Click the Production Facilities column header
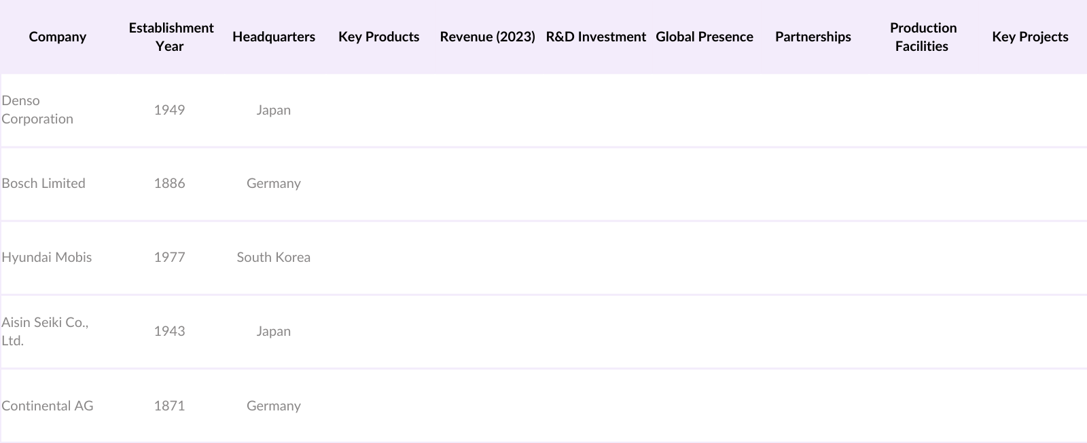 922,37
